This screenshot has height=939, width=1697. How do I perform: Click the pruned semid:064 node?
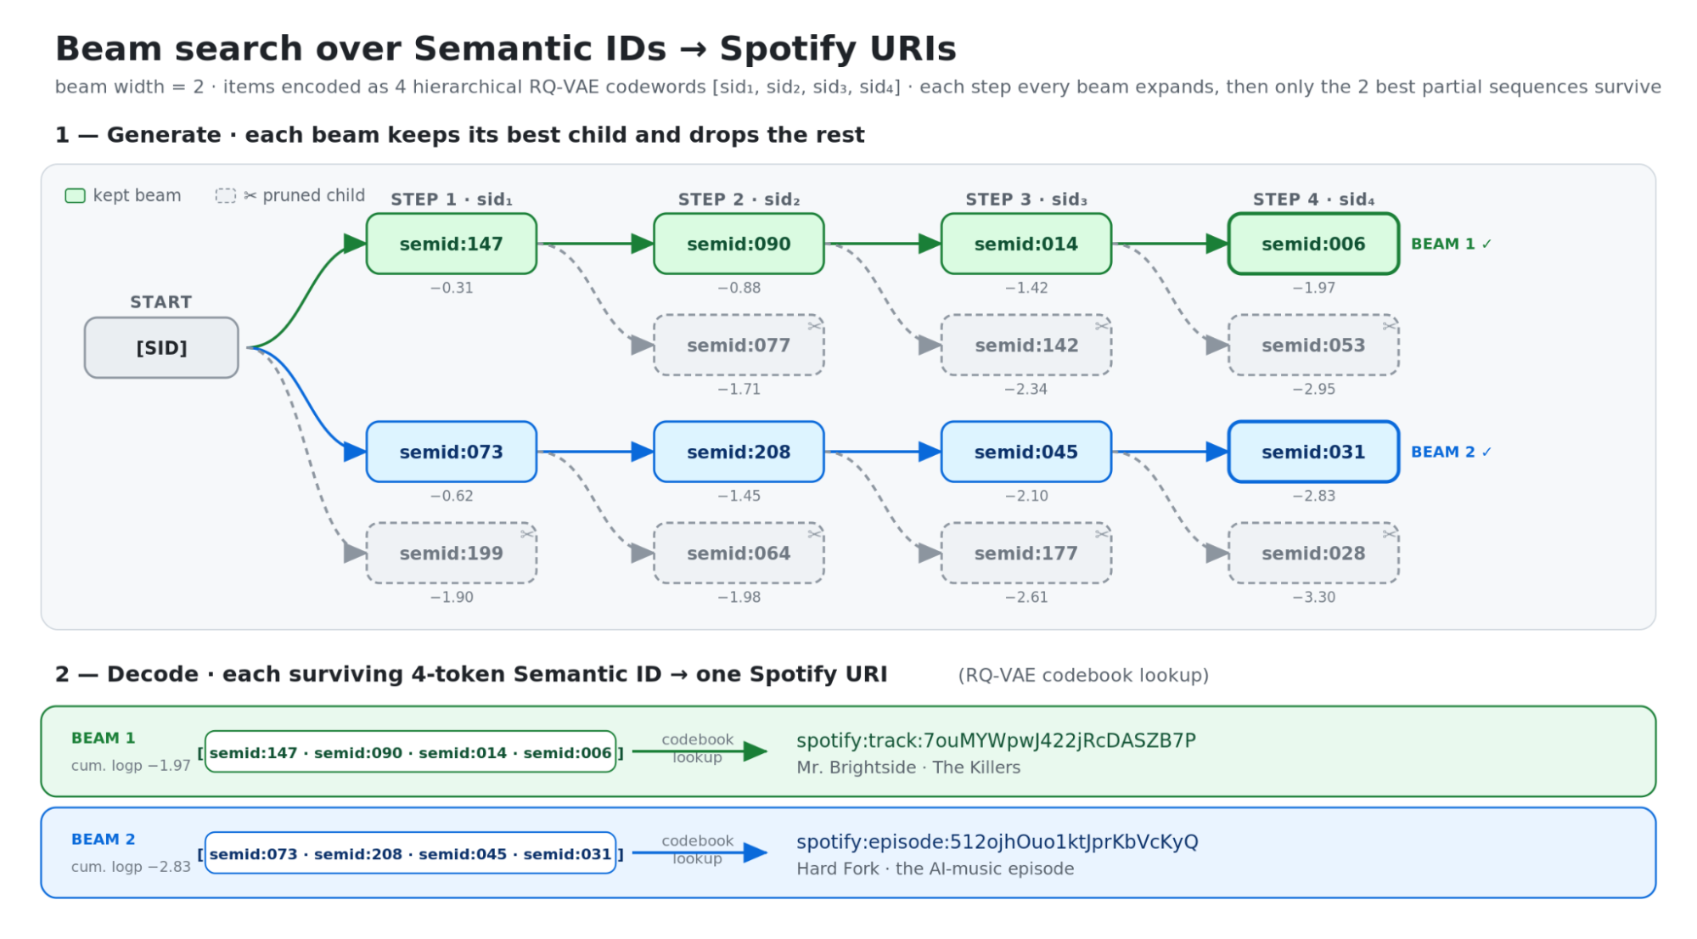(x=739, y=553)
